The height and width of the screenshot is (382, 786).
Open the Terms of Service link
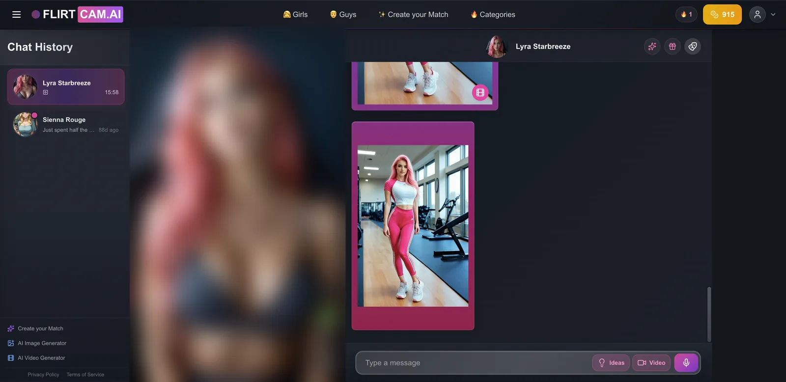(x=85, y=375)
